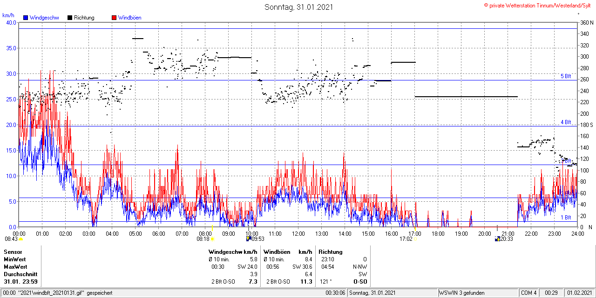The height and width of the screenshot is (298, 596).
Task: Select the Richtung legend label above the chart
Action: 84,18
